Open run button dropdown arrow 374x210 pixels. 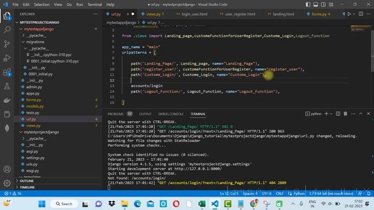pyautogui.click(x=354, y=14)
